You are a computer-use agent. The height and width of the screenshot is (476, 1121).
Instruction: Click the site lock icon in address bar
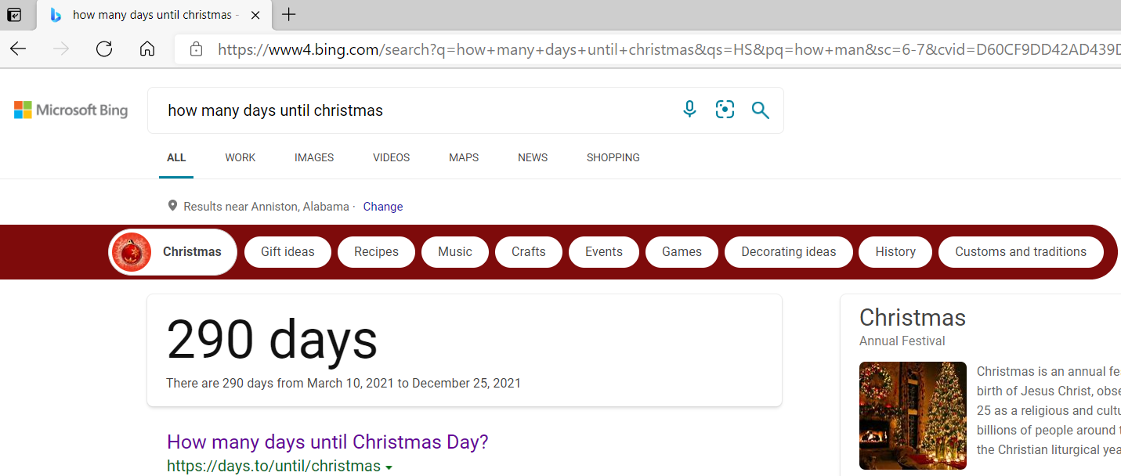coord(196,49)
